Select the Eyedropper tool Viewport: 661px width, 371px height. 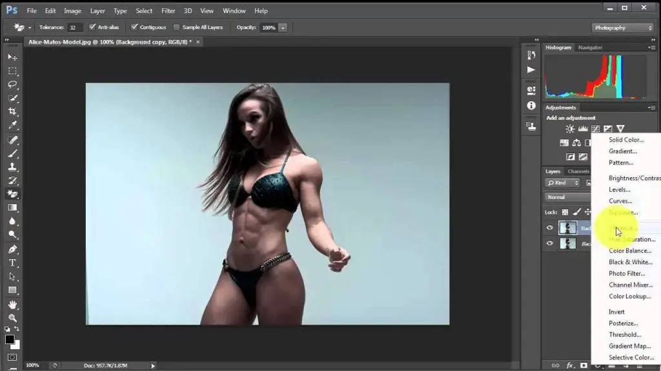tap(12, 125)
